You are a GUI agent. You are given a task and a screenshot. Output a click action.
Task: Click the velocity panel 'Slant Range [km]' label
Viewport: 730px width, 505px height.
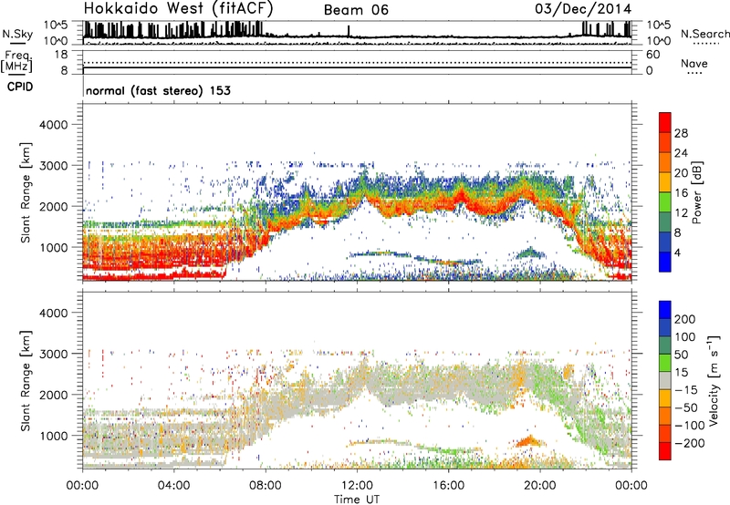[26, 381]
